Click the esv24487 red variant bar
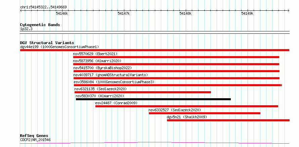The height and width of the screenshot is (147, 299). (x=187, y=106)
